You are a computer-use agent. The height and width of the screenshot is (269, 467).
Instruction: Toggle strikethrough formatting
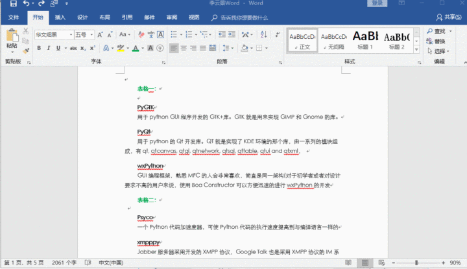tap(73, 48)
